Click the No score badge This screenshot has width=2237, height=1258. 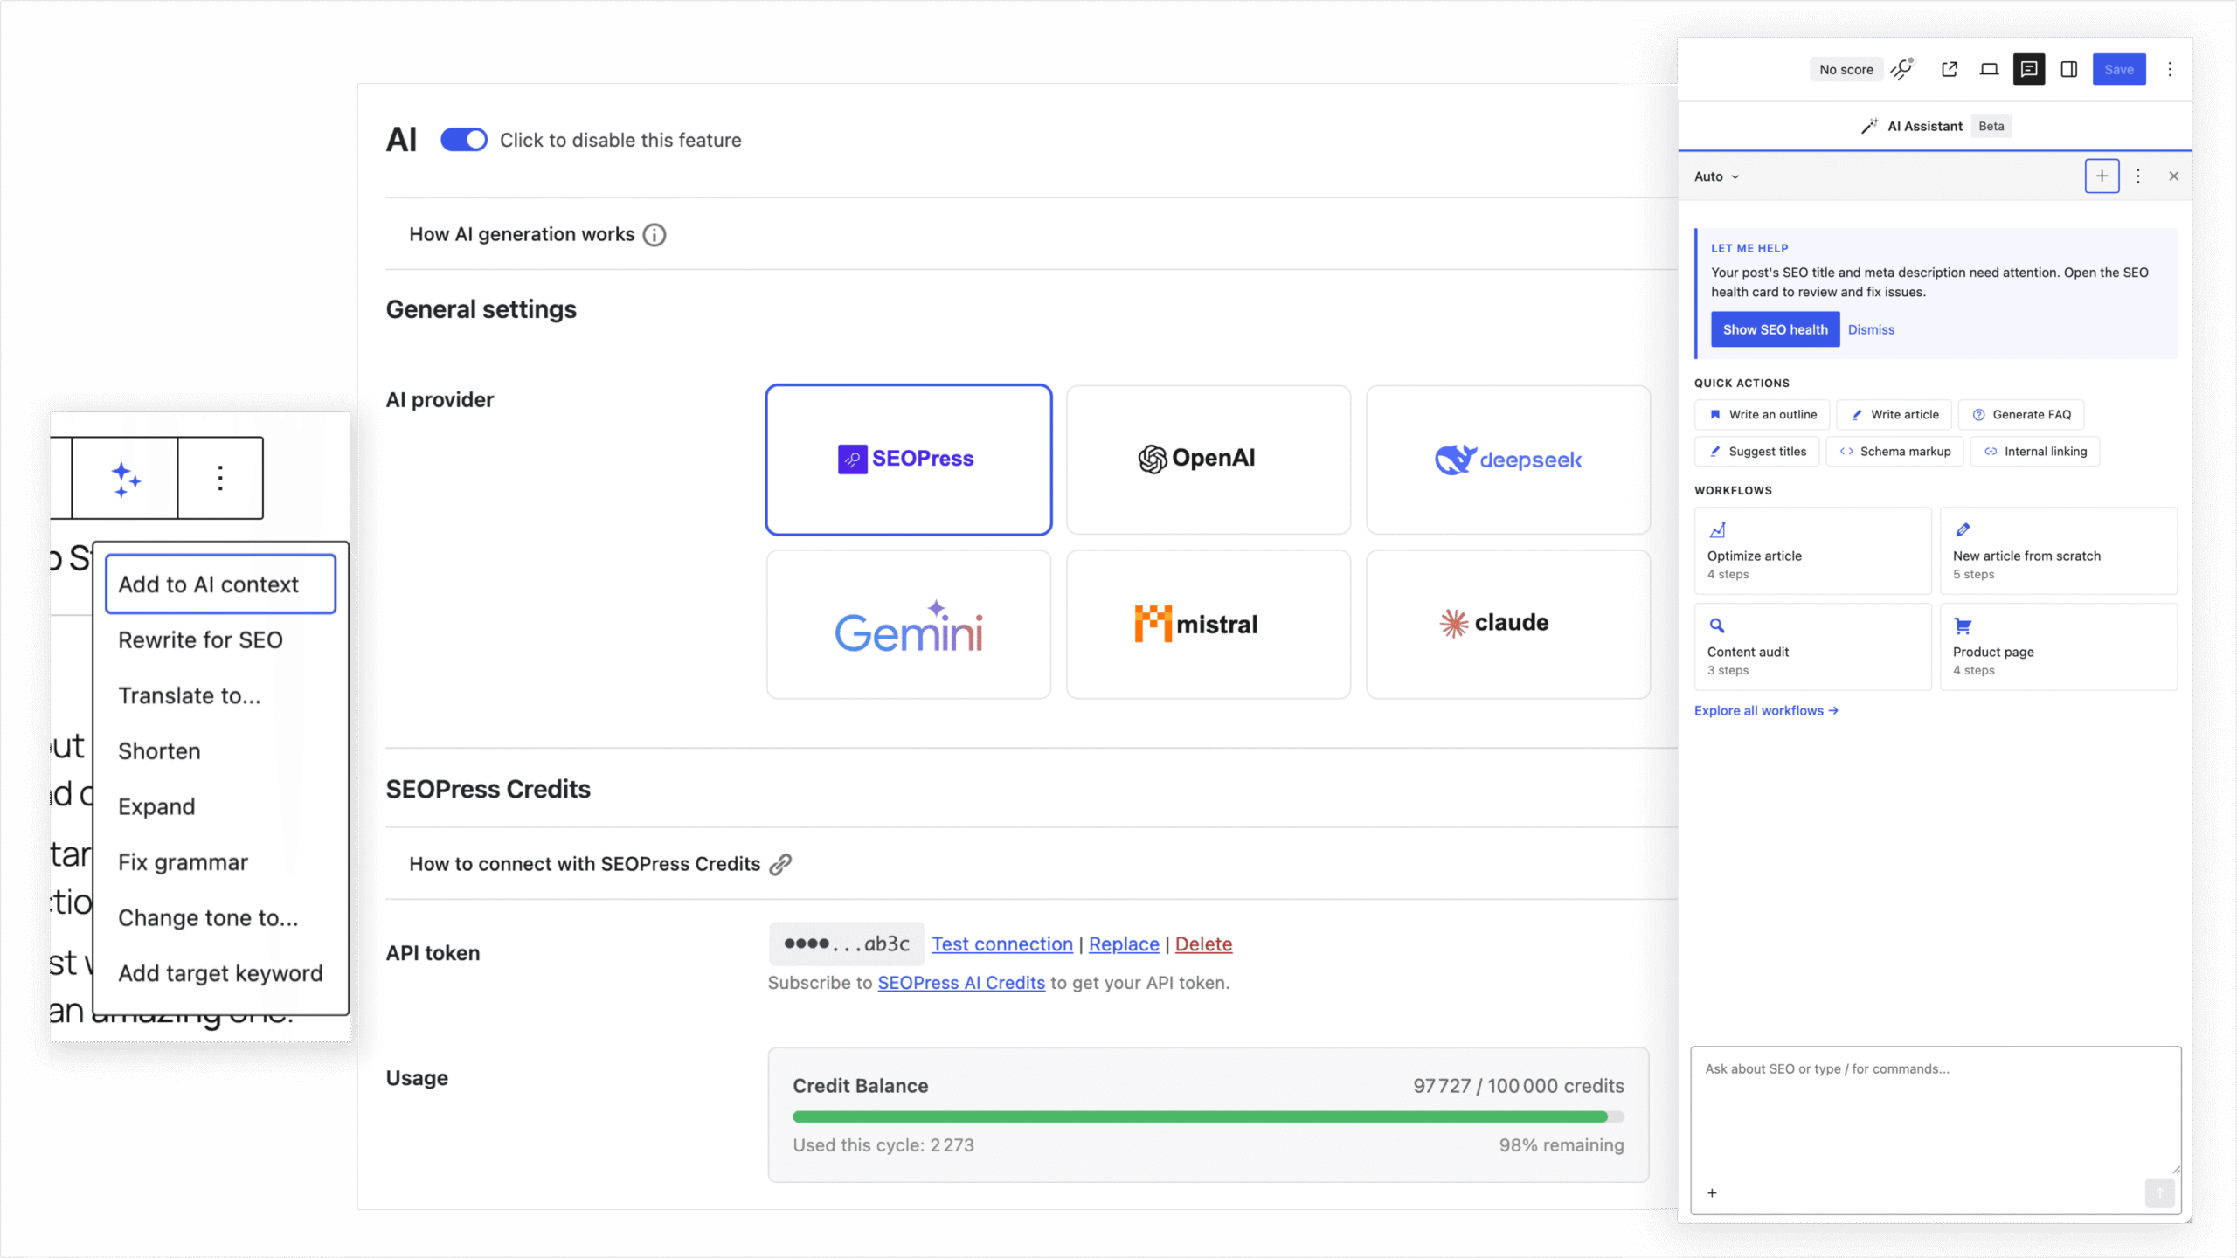click(1846, 69)
